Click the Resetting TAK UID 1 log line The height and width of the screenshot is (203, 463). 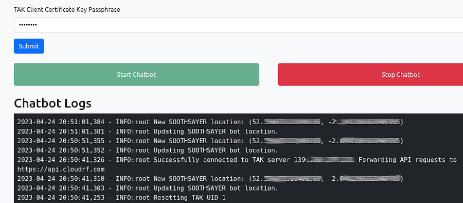[x=121, y=198]
